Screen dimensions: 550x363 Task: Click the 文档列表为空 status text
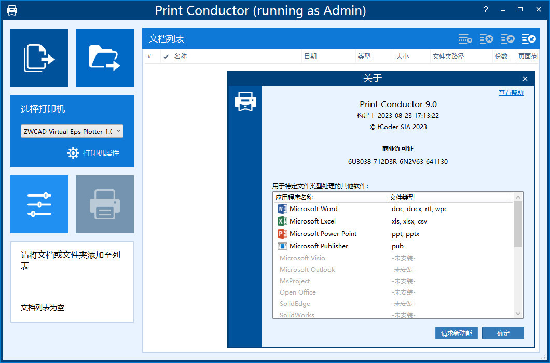[x=43, y=308]
